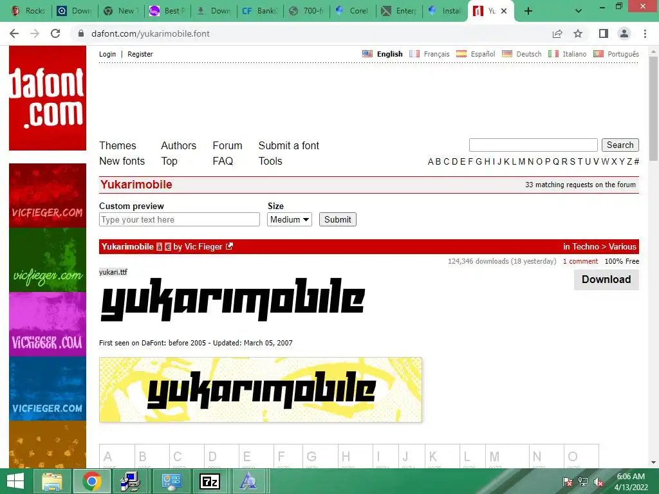Click the Login link
The height and width of the screenshot is (494, 659).
(x=107, y=54)
